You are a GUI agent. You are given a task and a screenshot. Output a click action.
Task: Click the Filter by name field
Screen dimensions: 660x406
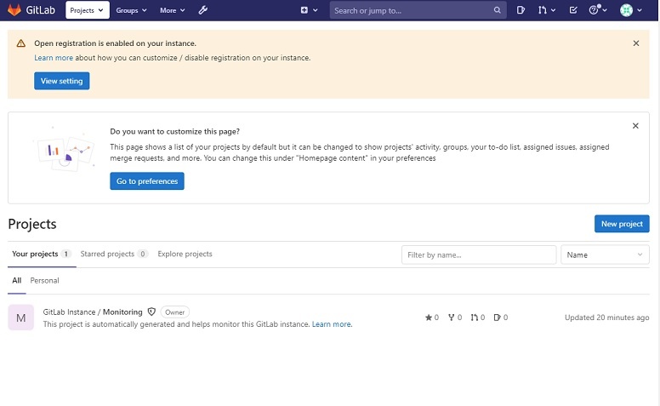479,254
